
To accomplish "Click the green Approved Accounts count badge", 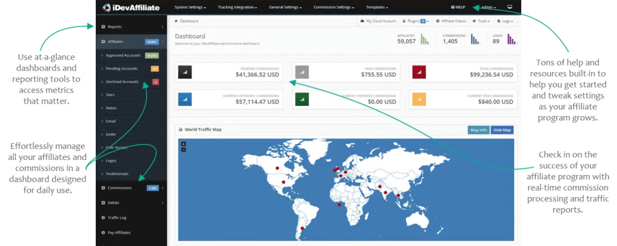I will [x=151, y=55].
